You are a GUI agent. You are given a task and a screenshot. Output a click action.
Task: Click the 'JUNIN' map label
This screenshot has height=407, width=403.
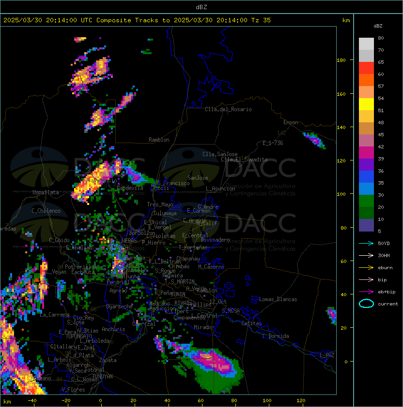(178, 294)
